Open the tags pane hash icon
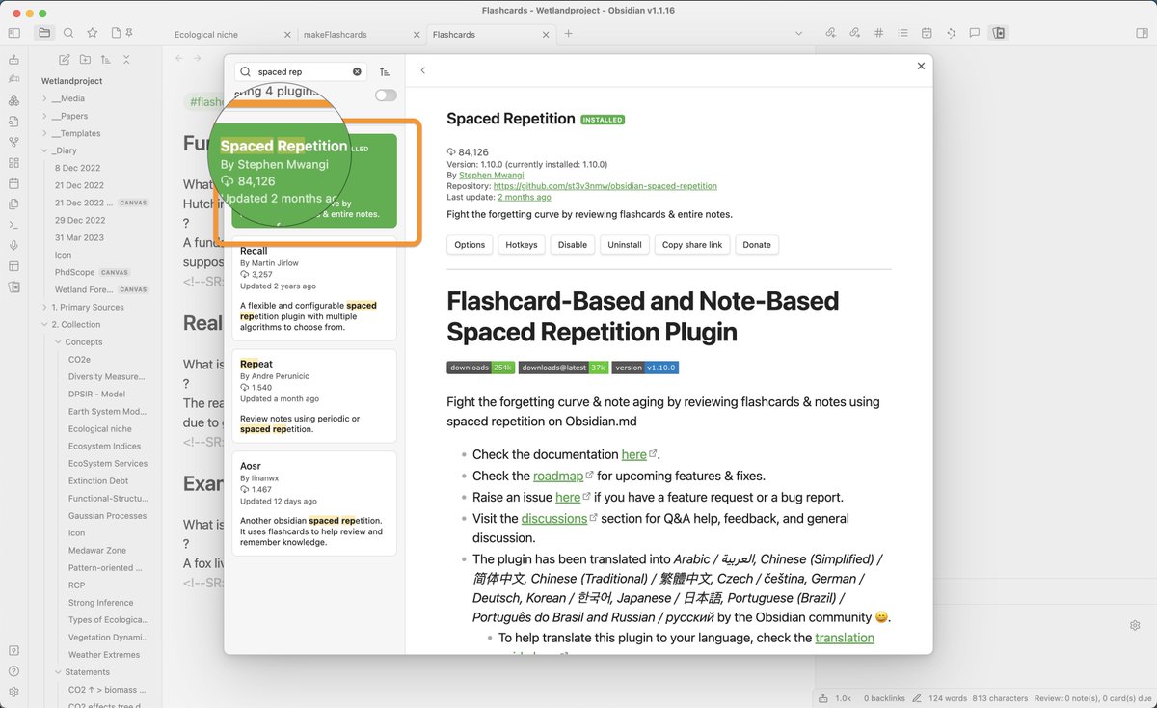This screenshot has height=708, width=1157. 878,33
